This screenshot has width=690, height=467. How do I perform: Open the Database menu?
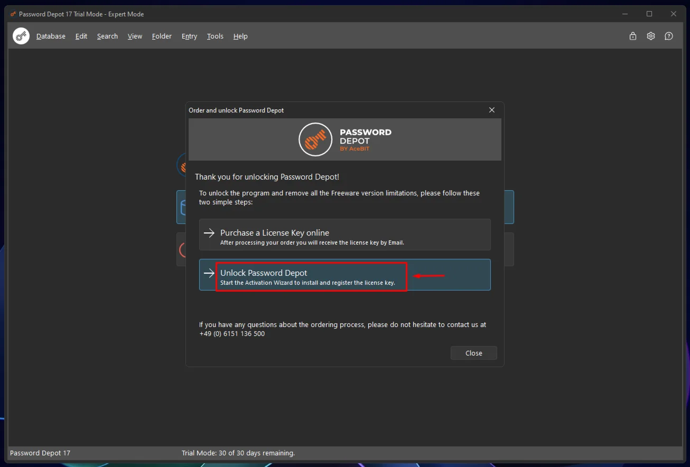coord(51,36)
